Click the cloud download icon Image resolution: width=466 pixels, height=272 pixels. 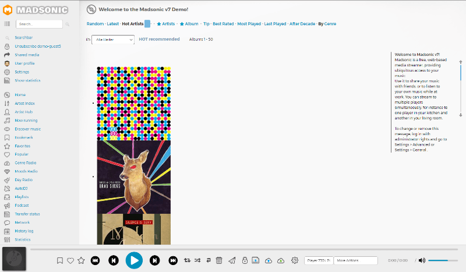[281, 261]
